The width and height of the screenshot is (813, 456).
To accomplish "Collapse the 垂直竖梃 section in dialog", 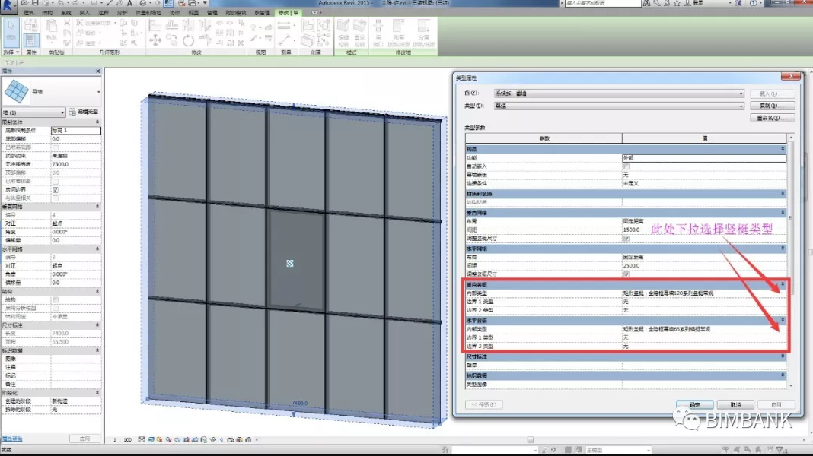I will (783, 284).
